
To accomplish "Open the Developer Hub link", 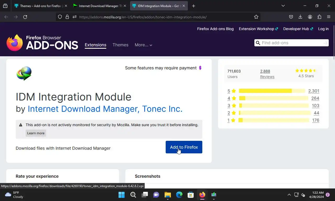I will tap(298, 29).
